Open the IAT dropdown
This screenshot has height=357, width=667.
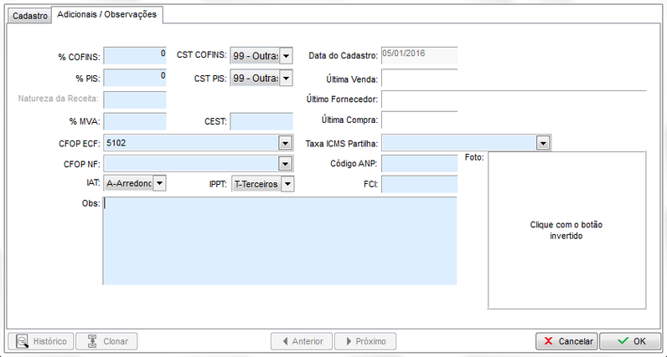pos(160,184)
